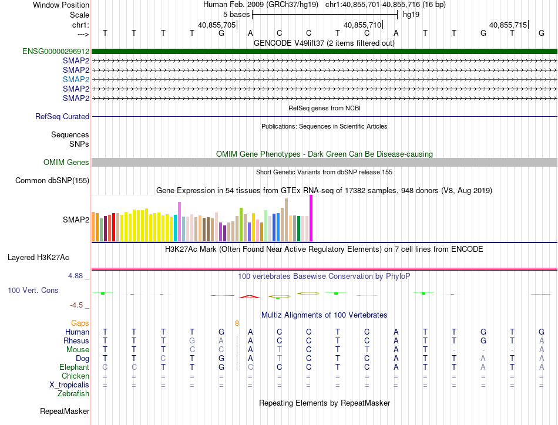Click the Layered H3K27Ac label
The width and height of the screenshot is (558, 425).
pos(38,258)
